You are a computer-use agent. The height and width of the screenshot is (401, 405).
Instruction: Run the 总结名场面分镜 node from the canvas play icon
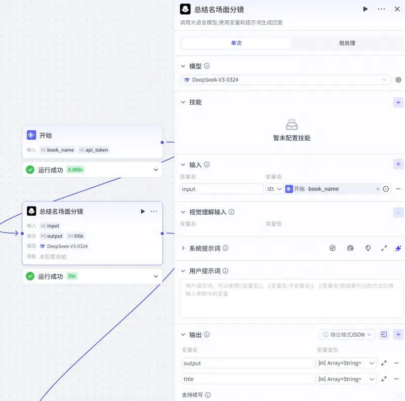(142, 211)
